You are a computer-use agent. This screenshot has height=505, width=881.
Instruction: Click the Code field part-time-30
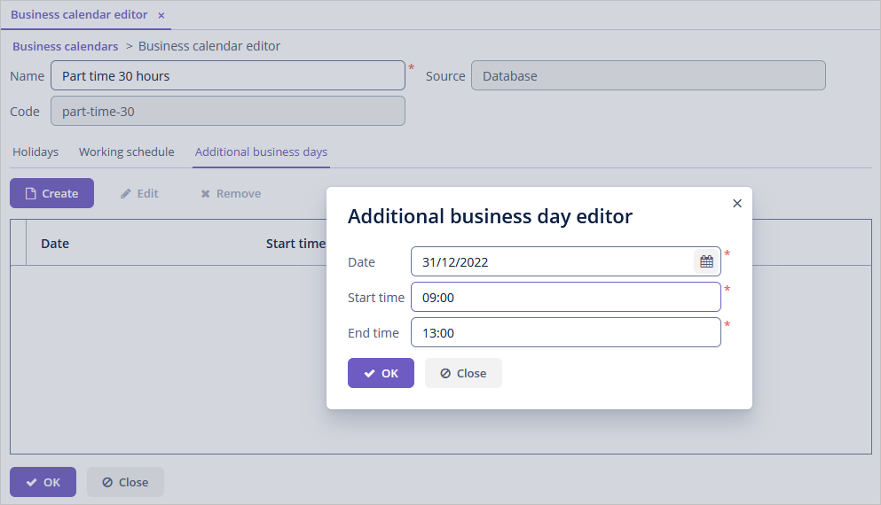tap(227, 111)
